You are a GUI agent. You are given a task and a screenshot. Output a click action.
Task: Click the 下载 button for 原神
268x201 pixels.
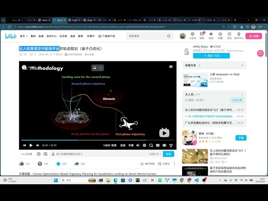point(241,138)
